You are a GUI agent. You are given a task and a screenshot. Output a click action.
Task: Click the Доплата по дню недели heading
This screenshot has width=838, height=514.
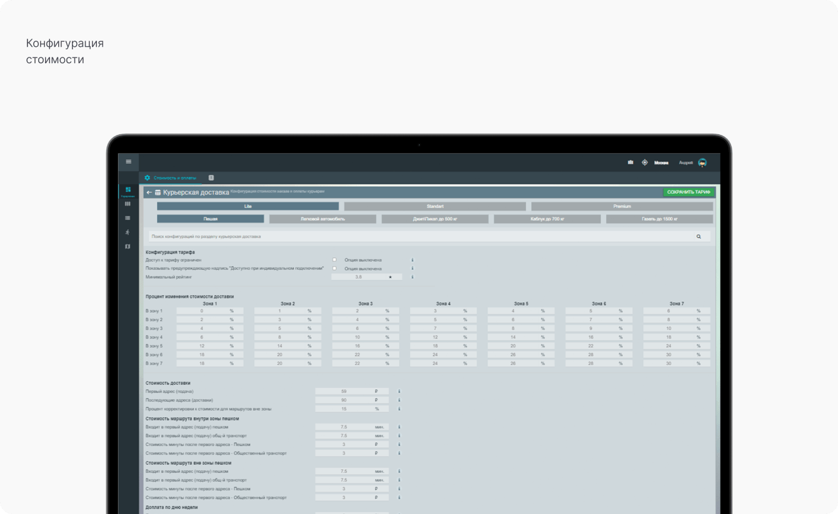point(171,507)
